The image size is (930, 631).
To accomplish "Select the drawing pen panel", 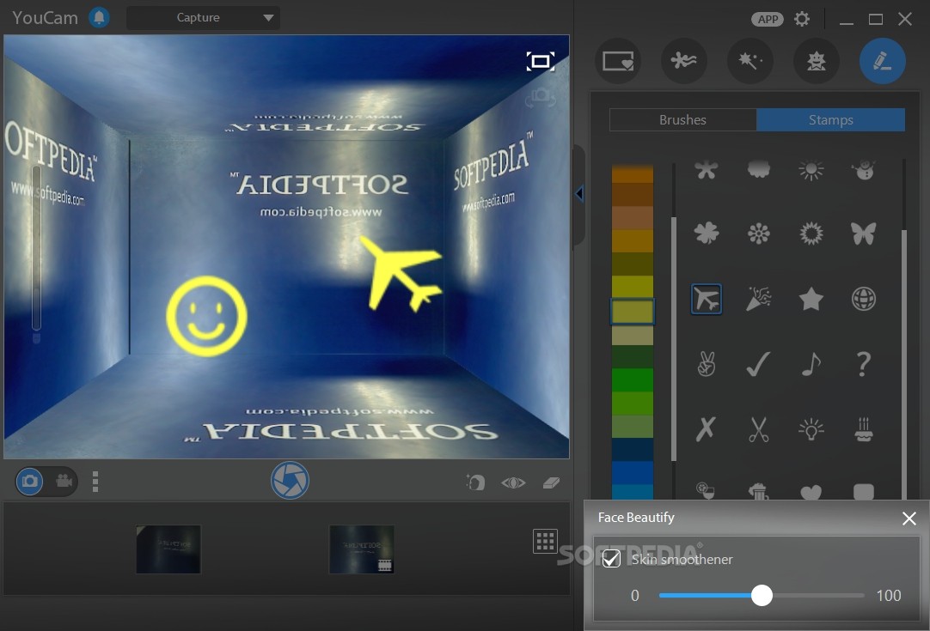I will [x=882, y=61].
